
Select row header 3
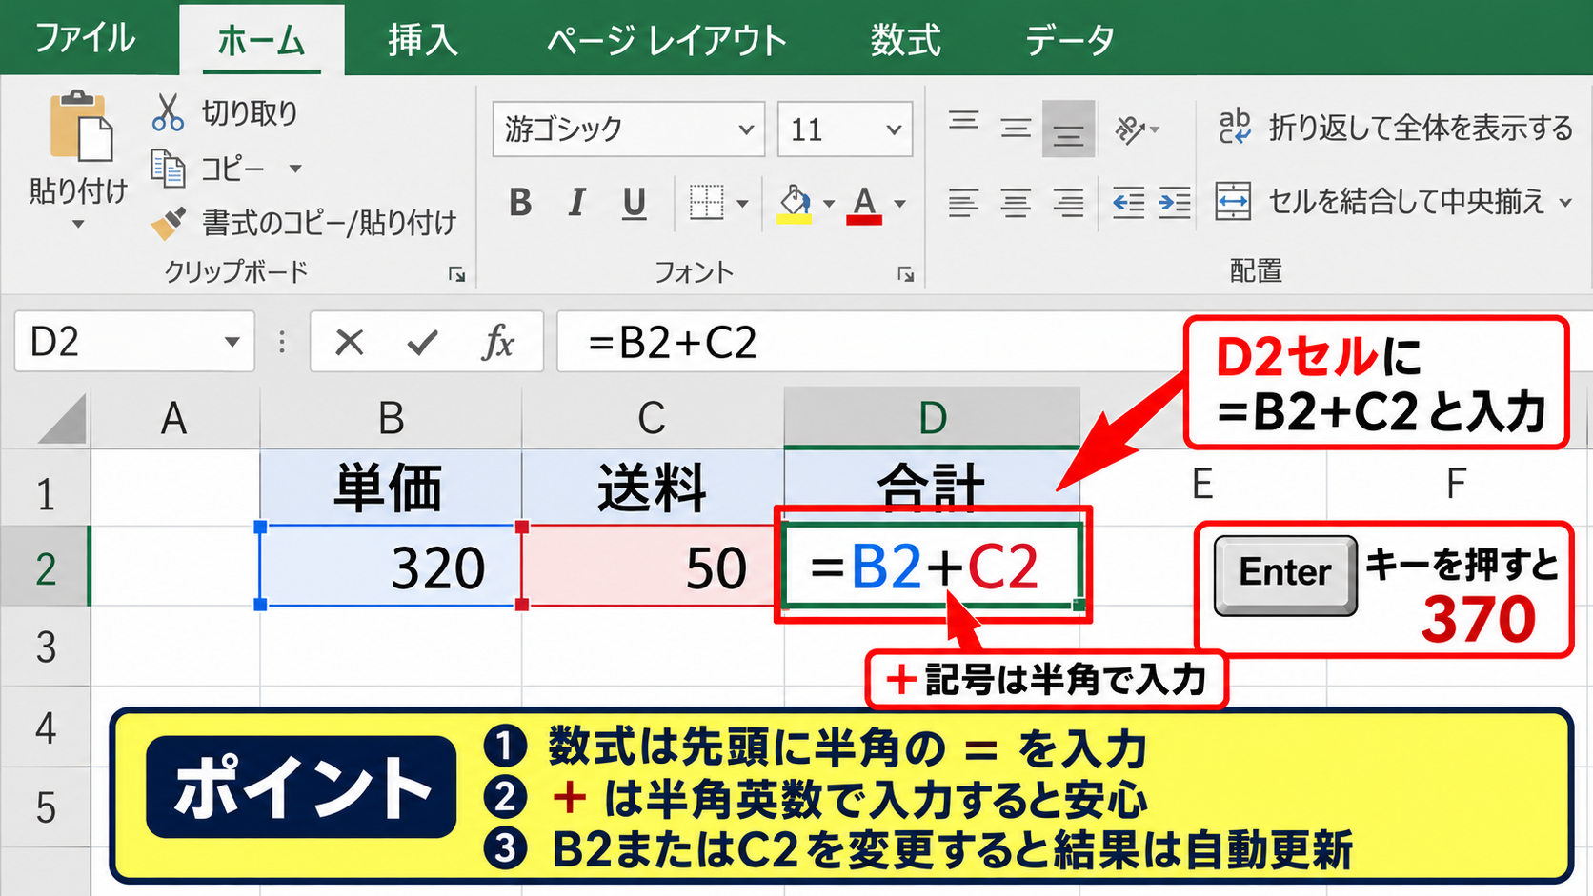(x=45, y=647)
